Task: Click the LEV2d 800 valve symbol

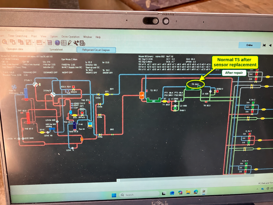Action: click(x=57, y=121)
